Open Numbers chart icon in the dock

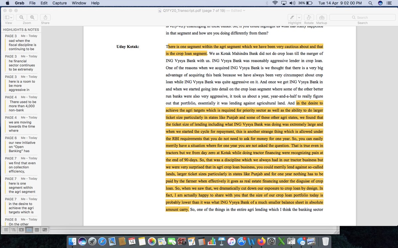212,241
